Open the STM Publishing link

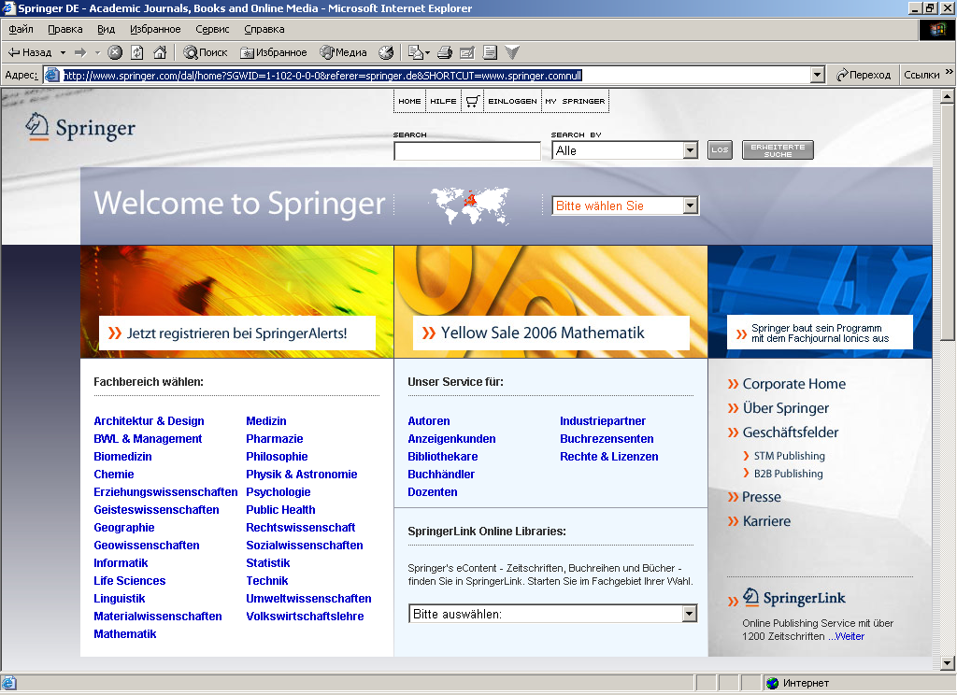click(x=789, y=456)
